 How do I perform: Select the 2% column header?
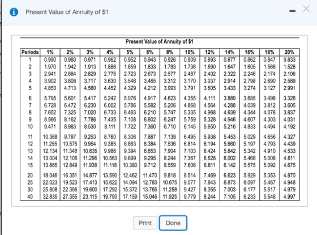70,52
